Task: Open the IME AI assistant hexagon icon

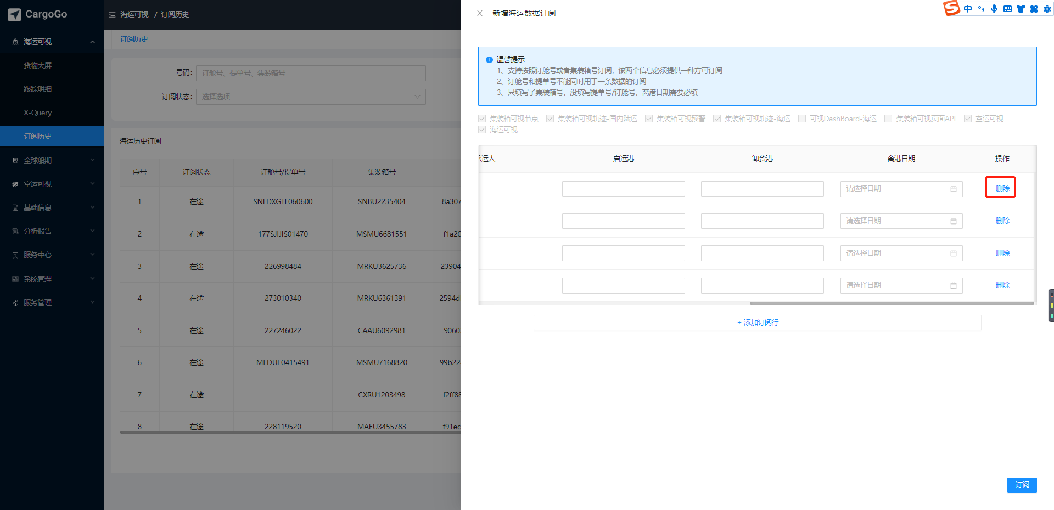Action: point(1047,9)
